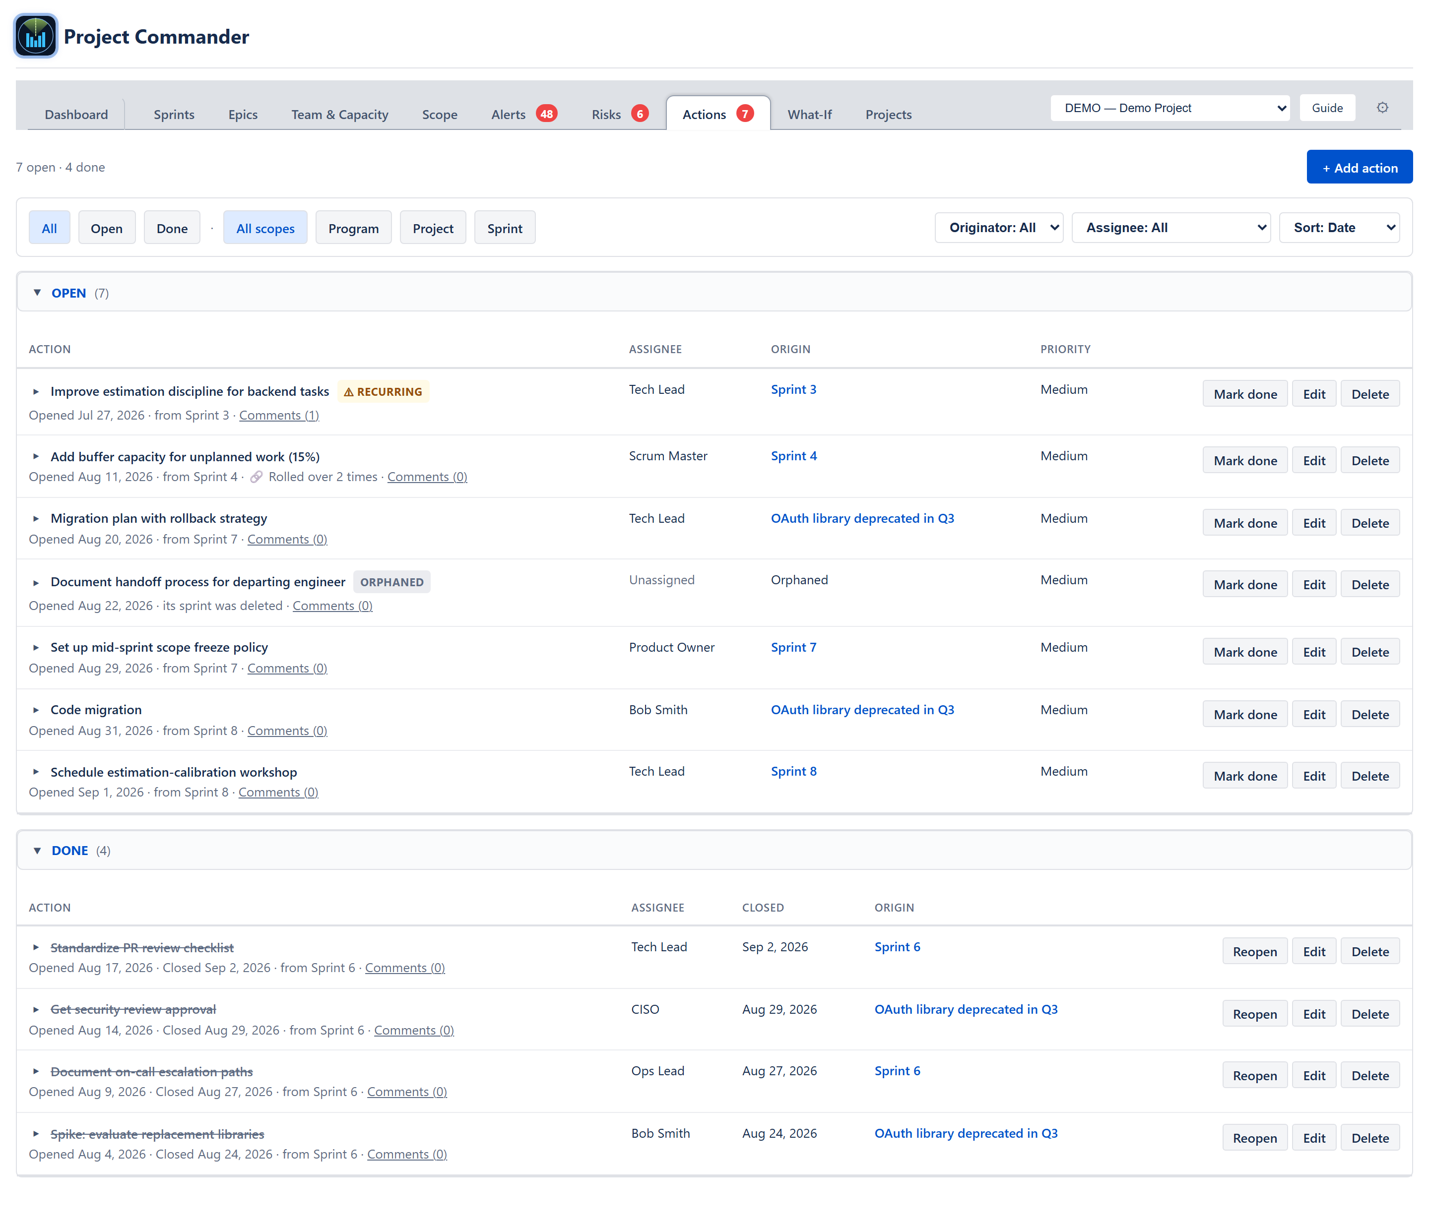
Task: Mark done the Code migration action
Action: click(x=1245, y=715)
